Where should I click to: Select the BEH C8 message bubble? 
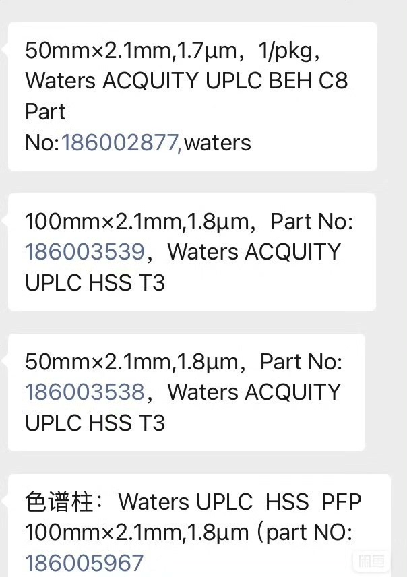(192, 96)
